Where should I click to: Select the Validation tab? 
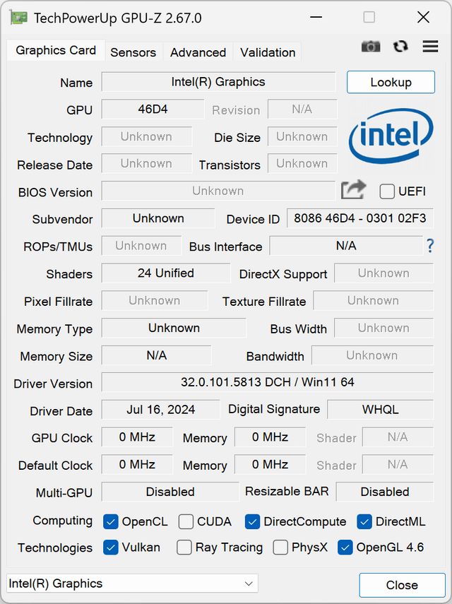[x=268, y=52]
